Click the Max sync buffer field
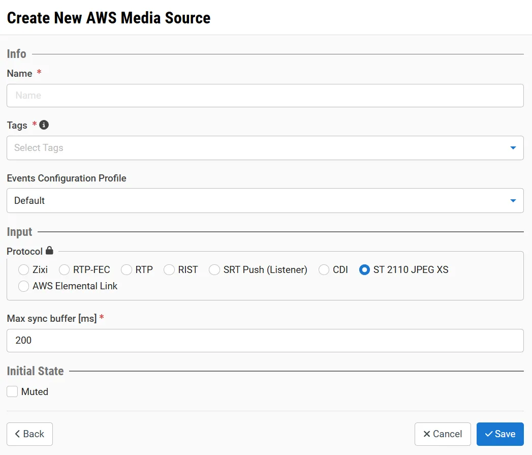This screenshot has width=532, height=455. tap(265, 341)
